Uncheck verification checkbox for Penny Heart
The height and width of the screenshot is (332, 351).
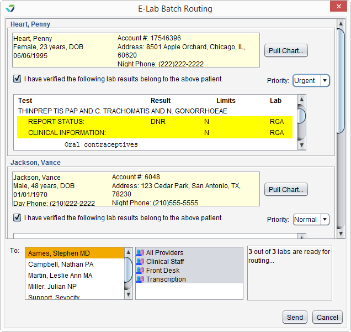click(x=18, y=79)
